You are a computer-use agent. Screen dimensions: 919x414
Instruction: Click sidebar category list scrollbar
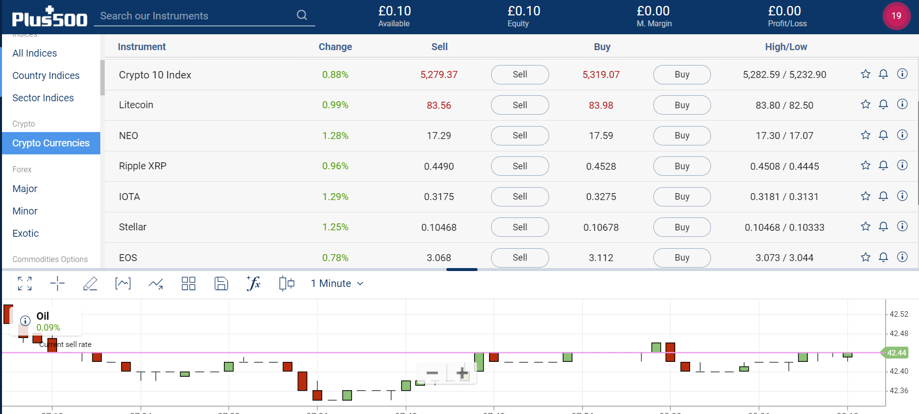[x=102, y=77]
